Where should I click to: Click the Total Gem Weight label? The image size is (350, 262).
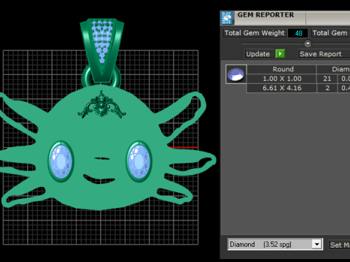pyautogui.click(x=254, y=33)
